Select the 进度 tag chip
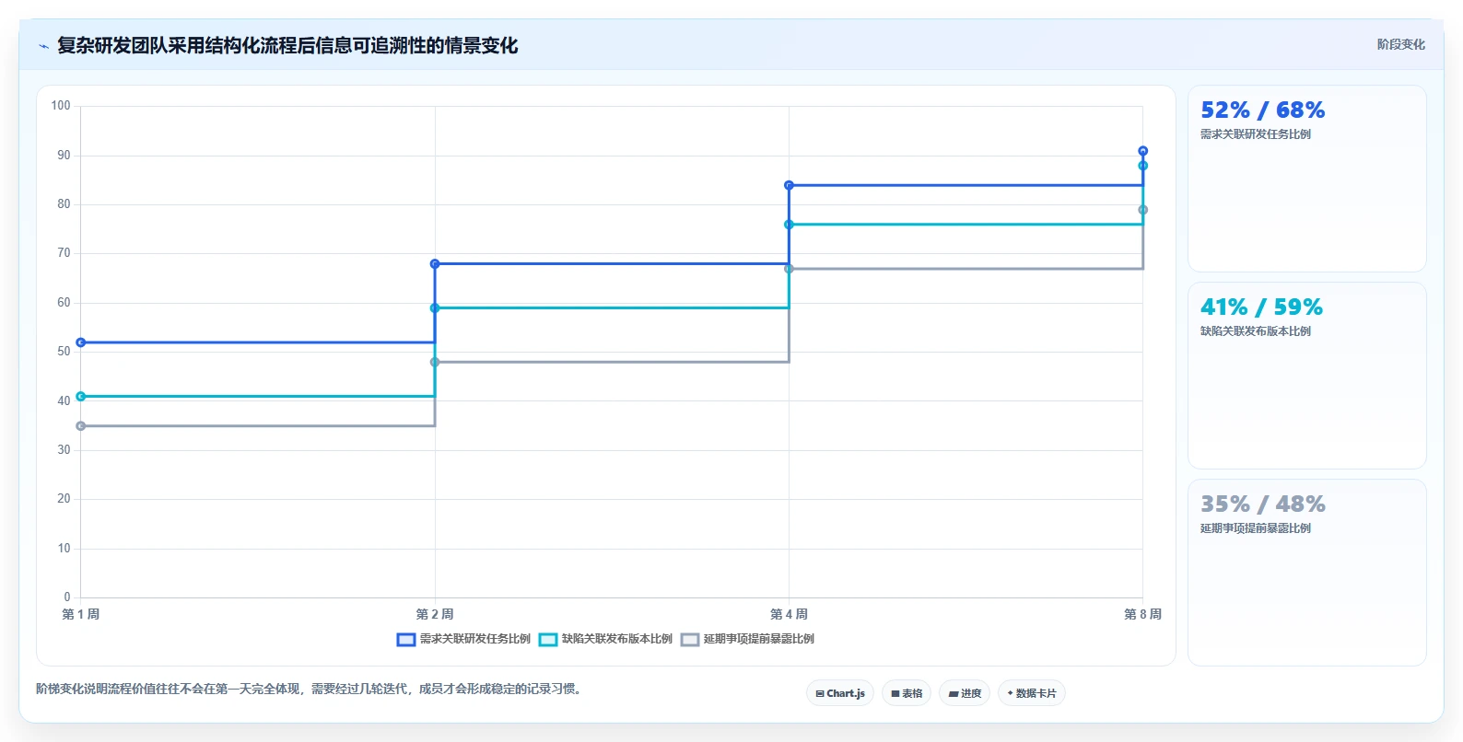 pos(965,693)
